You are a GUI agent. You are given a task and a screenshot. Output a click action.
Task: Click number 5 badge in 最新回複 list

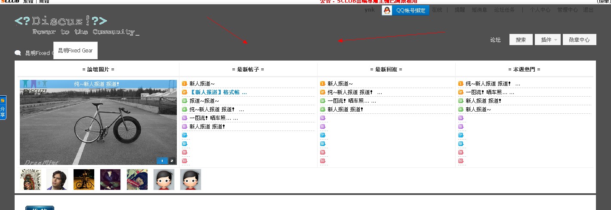(322, 118)
